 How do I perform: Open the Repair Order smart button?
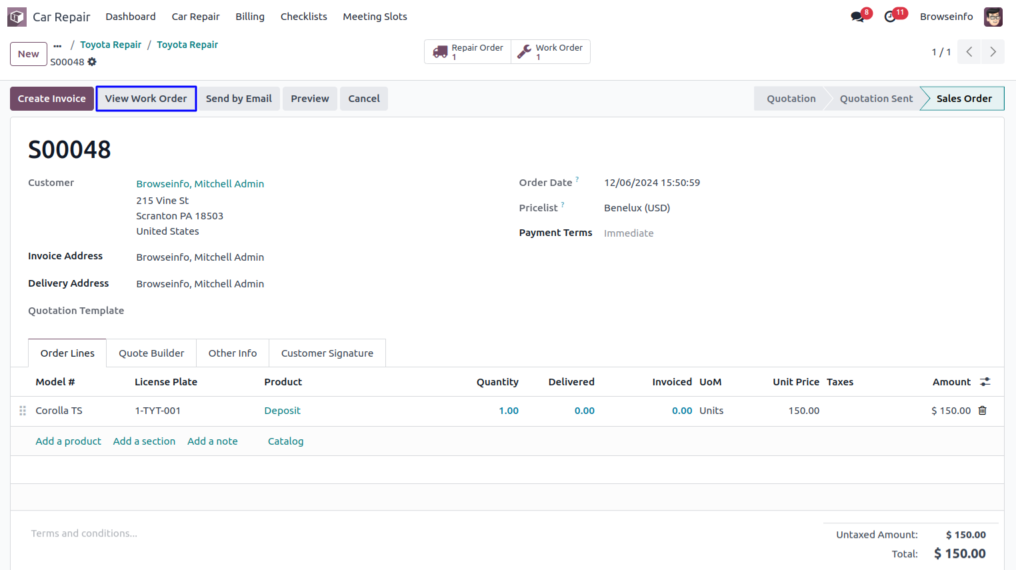tap(468, 52)
